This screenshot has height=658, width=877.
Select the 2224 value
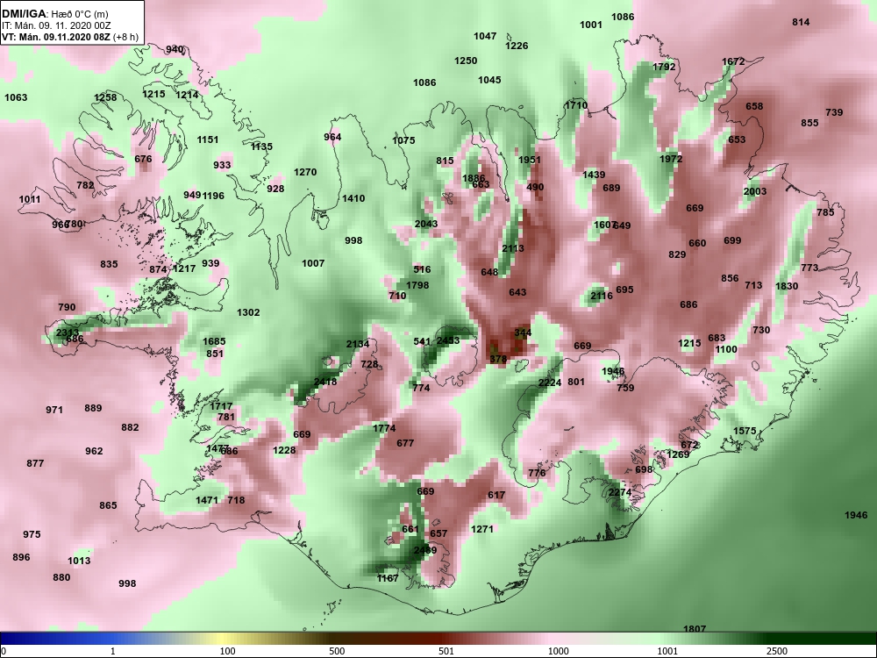[550, 383]
